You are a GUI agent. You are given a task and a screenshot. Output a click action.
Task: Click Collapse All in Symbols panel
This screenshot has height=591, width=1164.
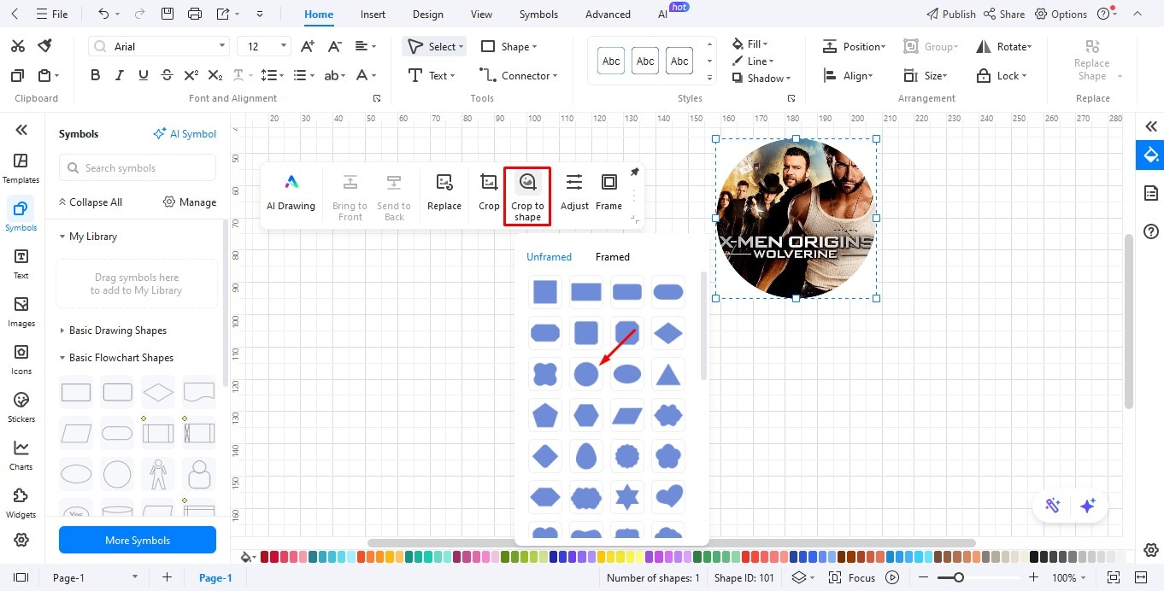tap(90, 202)
